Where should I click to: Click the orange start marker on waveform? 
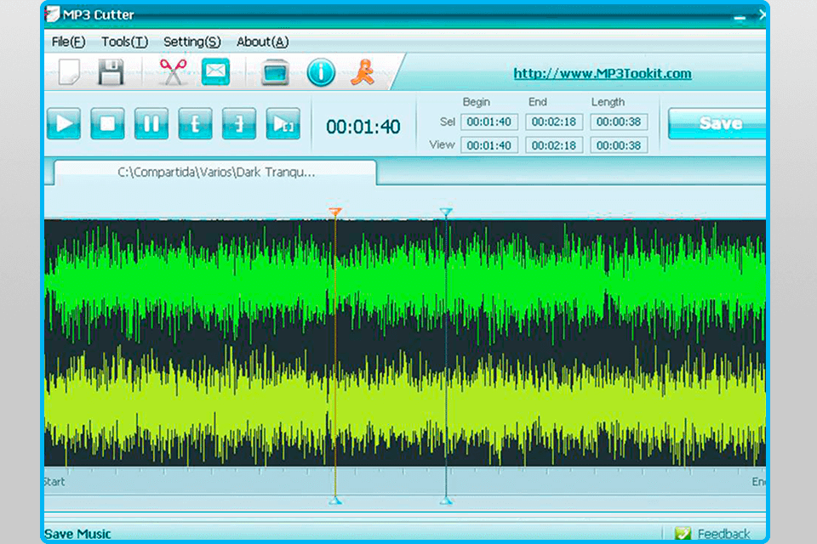coord(335,212)
